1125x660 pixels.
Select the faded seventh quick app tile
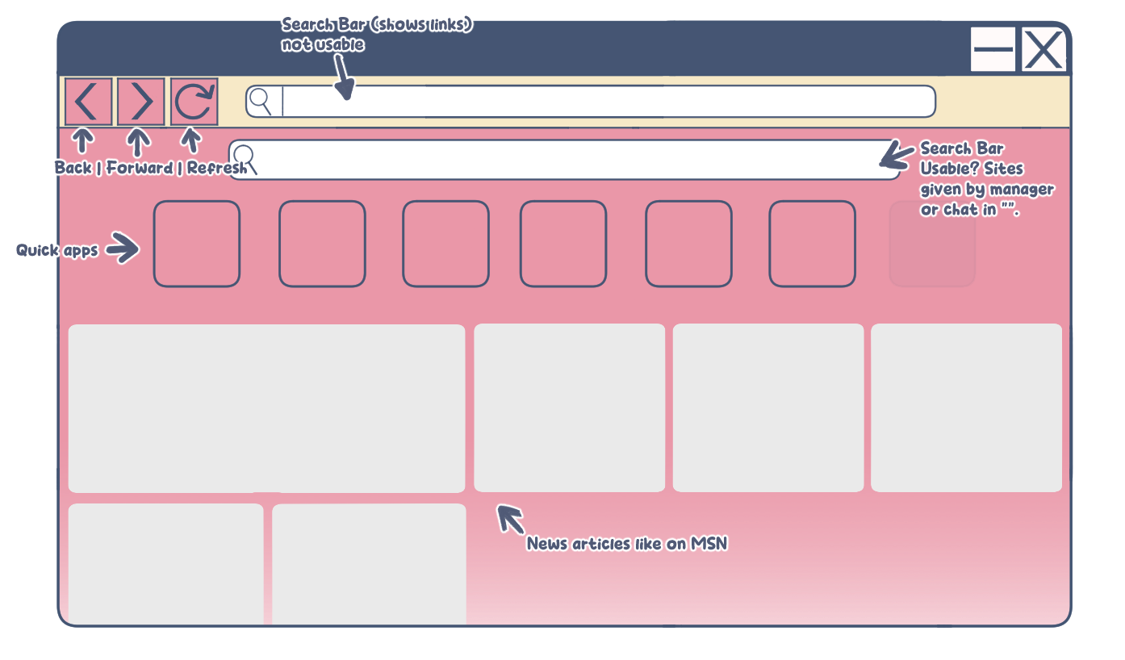point(933,244)
